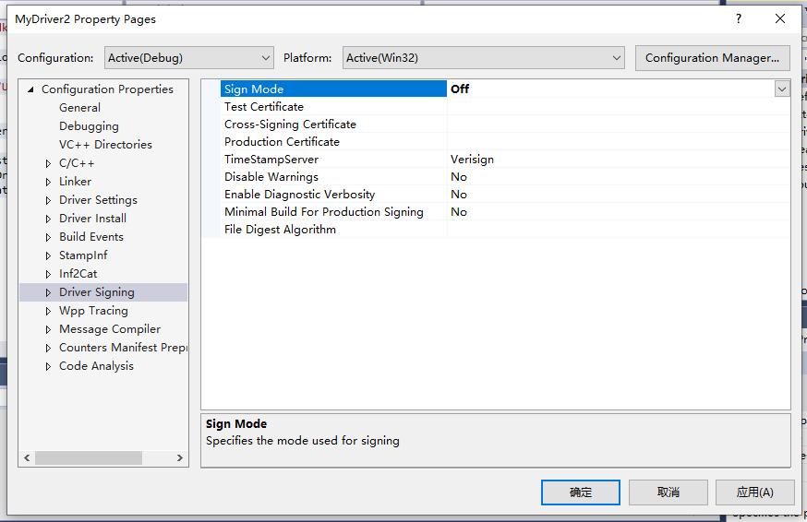
Task: Select the Build Events tree item
Action: coord(91,237)
